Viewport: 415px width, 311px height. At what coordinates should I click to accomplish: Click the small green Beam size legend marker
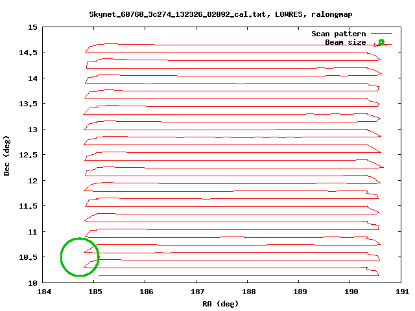[381, 41]
